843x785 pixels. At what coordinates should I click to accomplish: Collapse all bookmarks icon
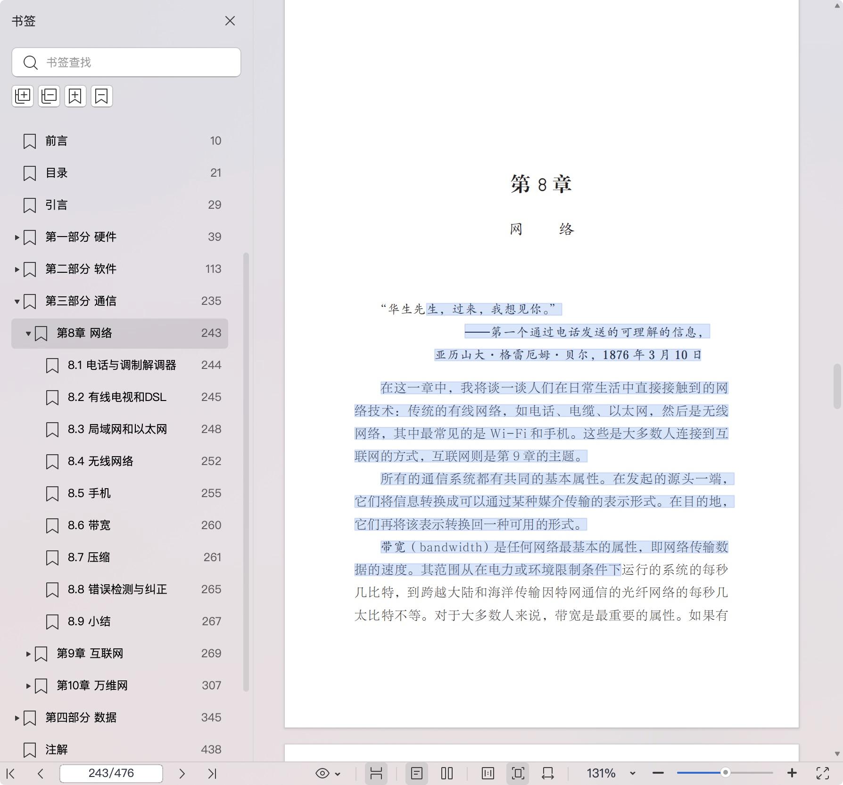[49, 96]
